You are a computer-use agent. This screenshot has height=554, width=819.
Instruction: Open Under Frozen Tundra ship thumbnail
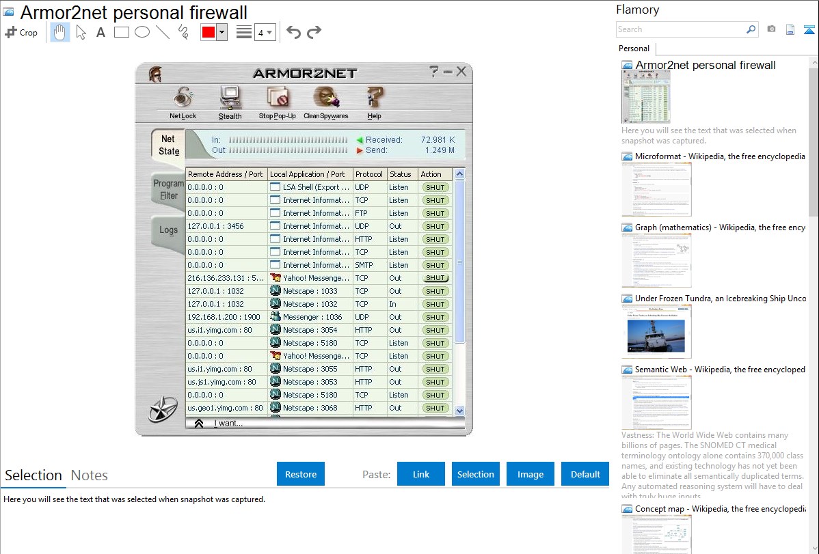[x=656, y=331]
